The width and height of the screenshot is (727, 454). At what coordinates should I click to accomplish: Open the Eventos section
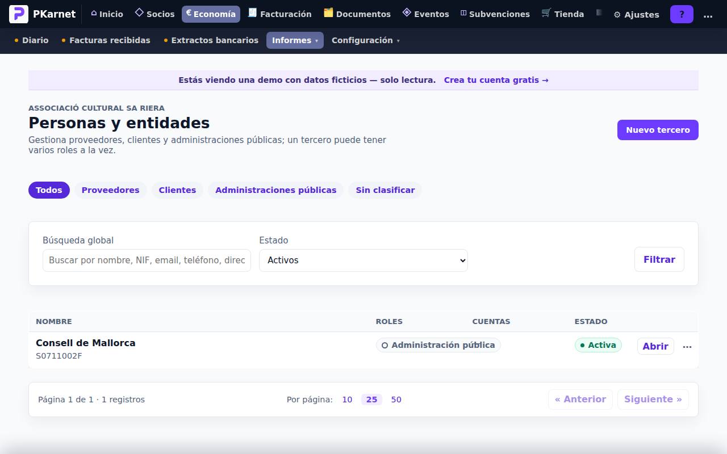(x=425, y=14)
